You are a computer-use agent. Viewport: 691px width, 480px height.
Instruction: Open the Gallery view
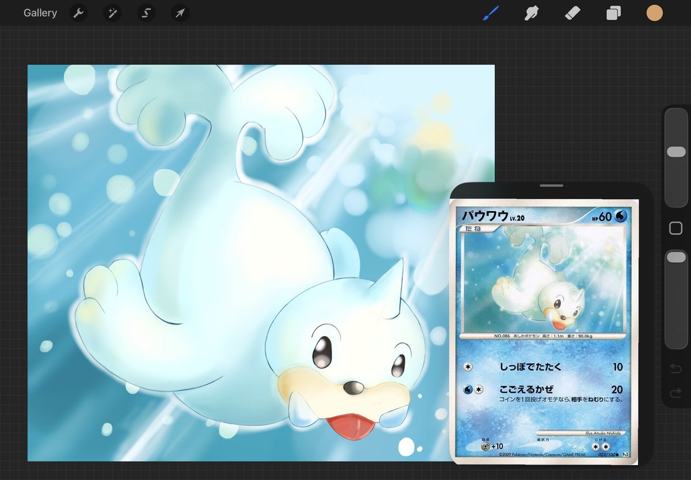point(40,13)
